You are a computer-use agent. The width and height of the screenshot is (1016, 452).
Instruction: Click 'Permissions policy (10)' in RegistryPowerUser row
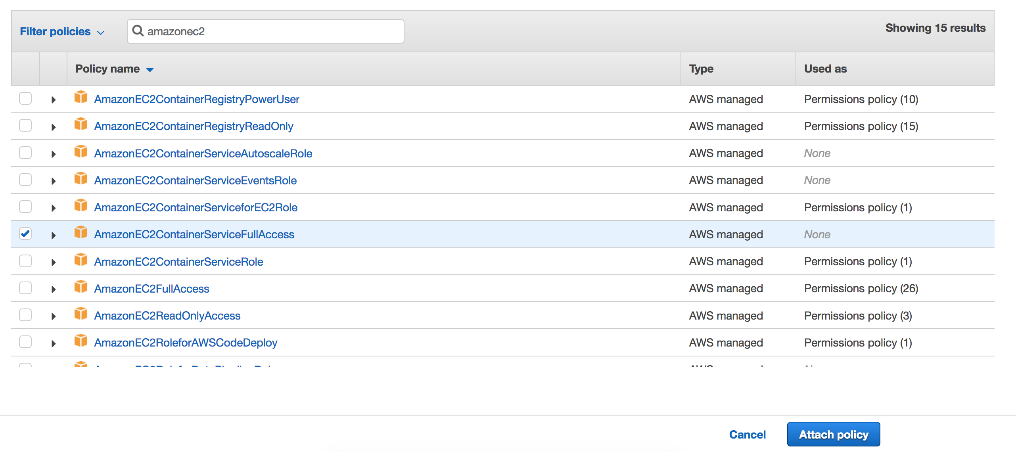[x=861, y=99]
